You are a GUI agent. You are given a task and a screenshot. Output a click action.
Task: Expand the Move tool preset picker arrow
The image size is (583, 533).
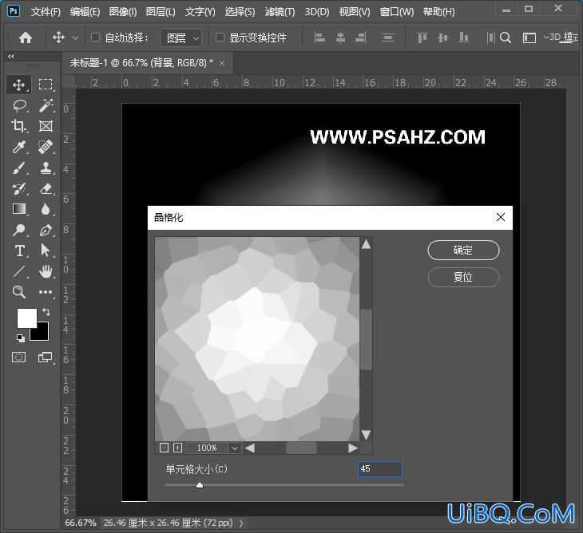[x=76, y=38]
